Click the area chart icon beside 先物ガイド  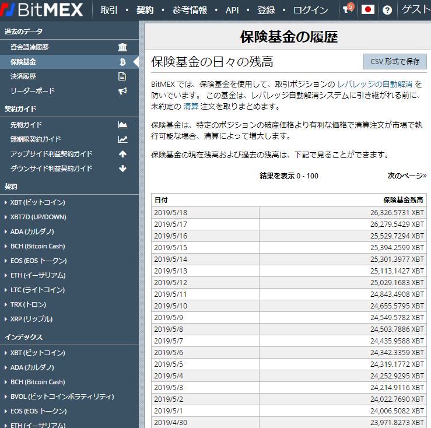[x=122, y=125]
